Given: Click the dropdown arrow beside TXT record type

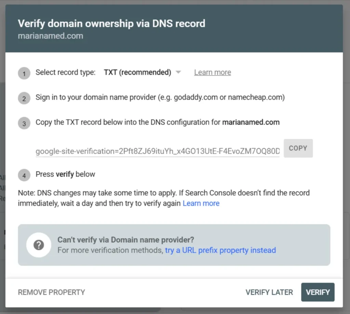Looking at the screenshot, I should click(178, 72).
